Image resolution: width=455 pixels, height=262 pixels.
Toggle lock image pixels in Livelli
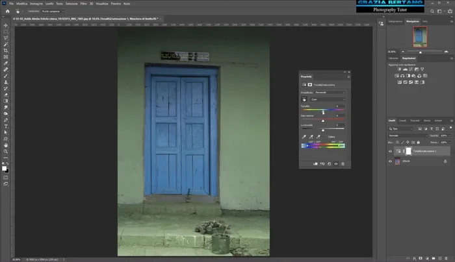click(x=402, y=143)
